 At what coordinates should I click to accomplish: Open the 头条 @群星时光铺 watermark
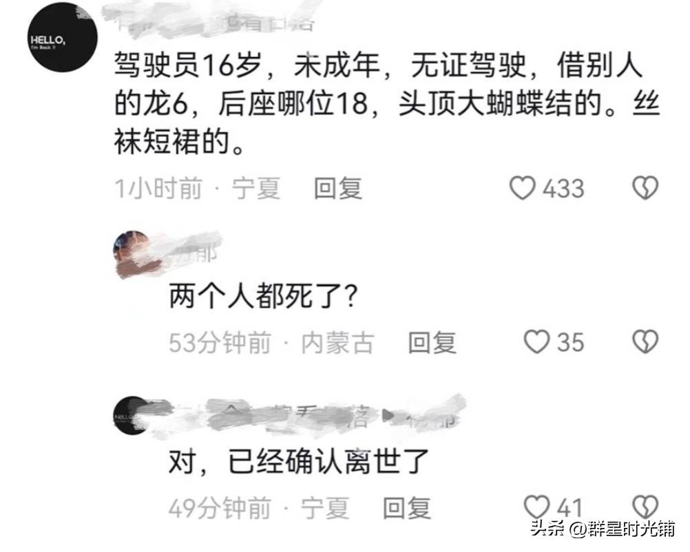click(x=603, y=528)
